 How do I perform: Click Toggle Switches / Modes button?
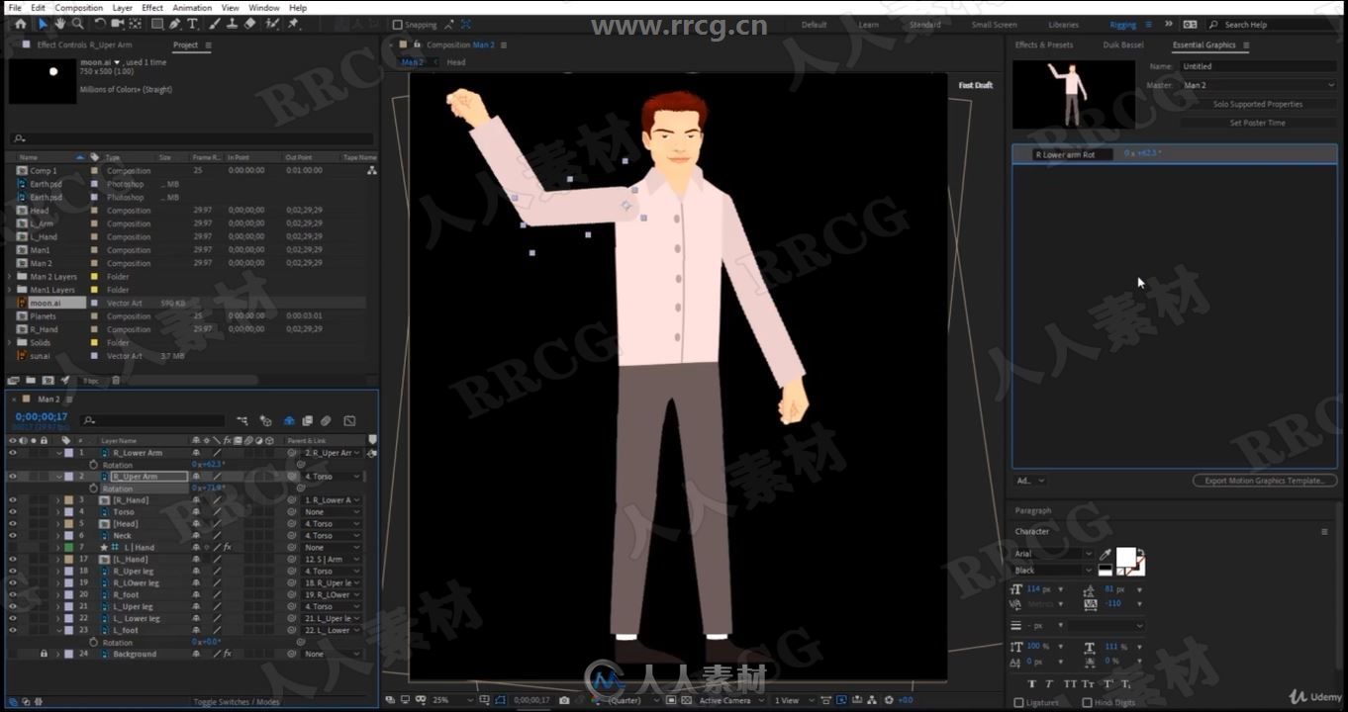(x=237, y=702)
